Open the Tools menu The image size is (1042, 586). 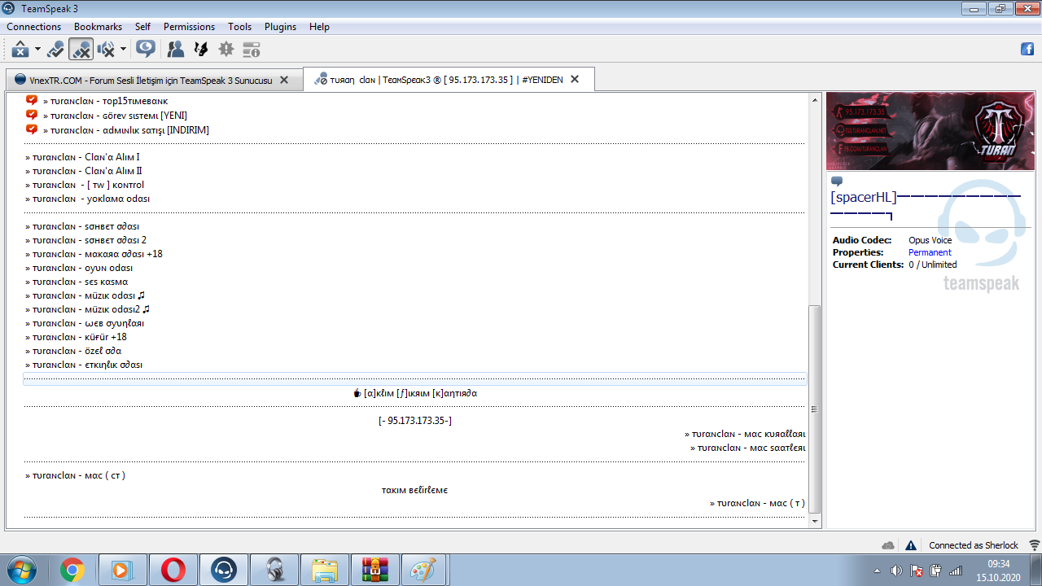click(x=240, y=27)
